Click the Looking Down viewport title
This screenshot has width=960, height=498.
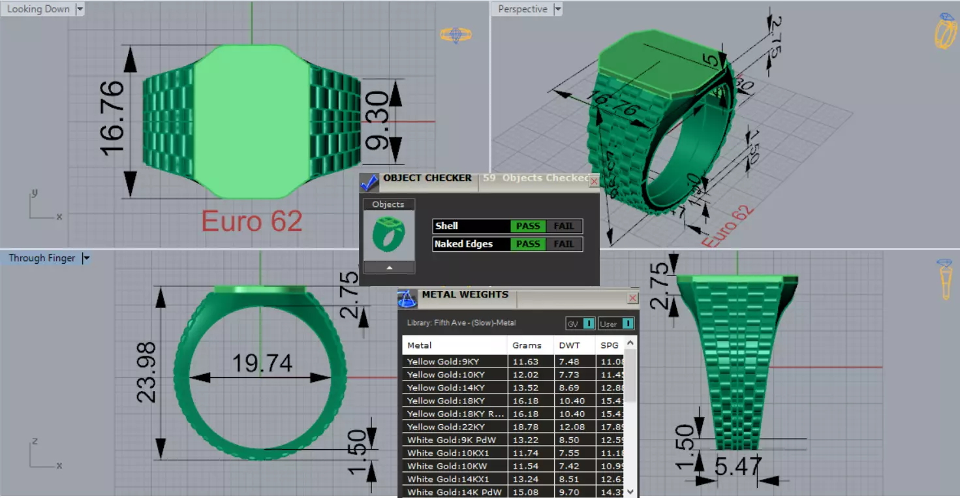tap(39, 9)
